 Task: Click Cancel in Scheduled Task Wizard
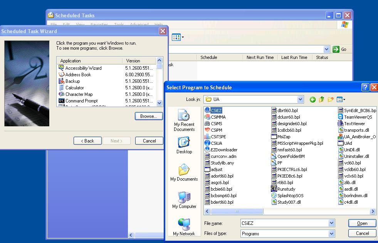tap(149, 141)
